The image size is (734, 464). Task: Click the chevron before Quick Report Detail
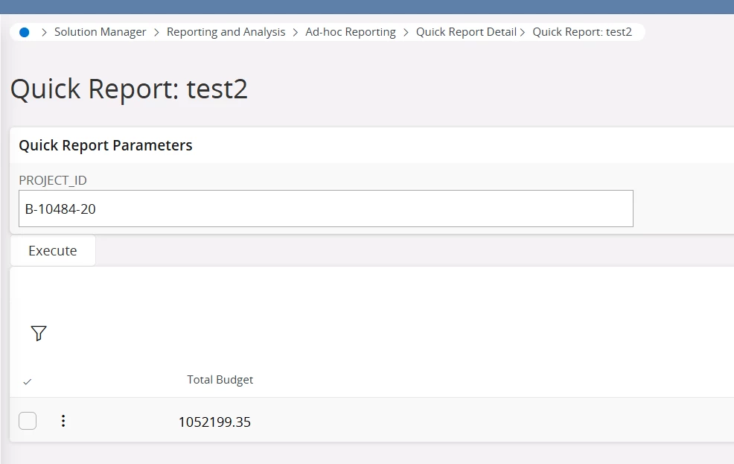pyautogui.click(x=406, y=32)
